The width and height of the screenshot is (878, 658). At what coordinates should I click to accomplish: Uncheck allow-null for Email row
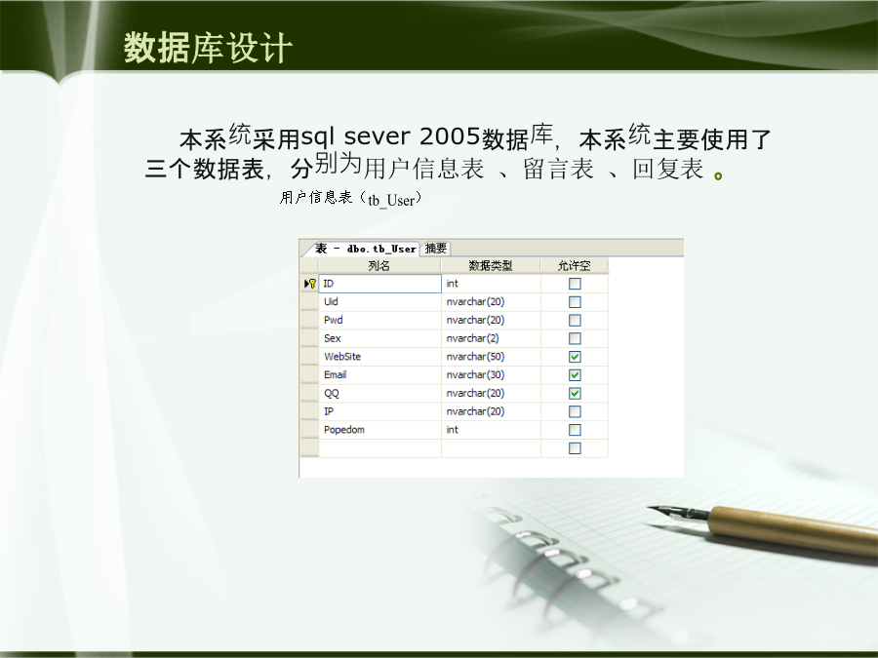575,375
